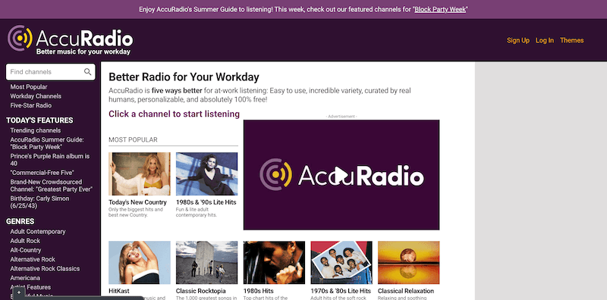This screenshot has height=300, width=607.
Task: Open Brand-New Crowdsourced Channel feature
Action: coord(51,185)
